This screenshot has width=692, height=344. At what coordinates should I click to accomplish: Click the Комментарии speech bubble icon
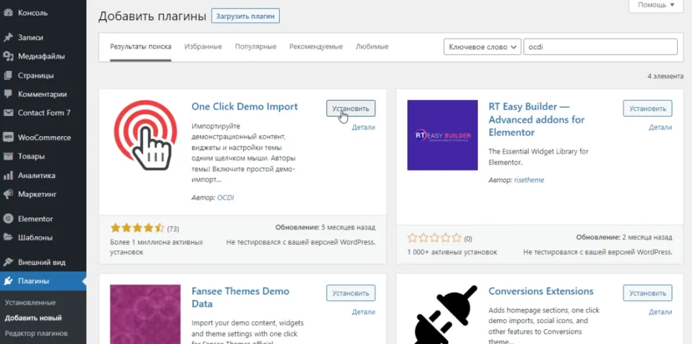click(x=8, y=94)
